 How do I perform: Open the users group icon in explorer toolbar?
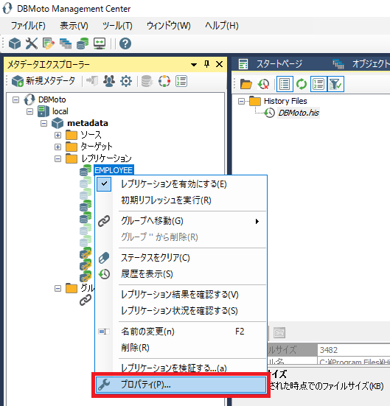pyautogui.click(x=109, y=81)
